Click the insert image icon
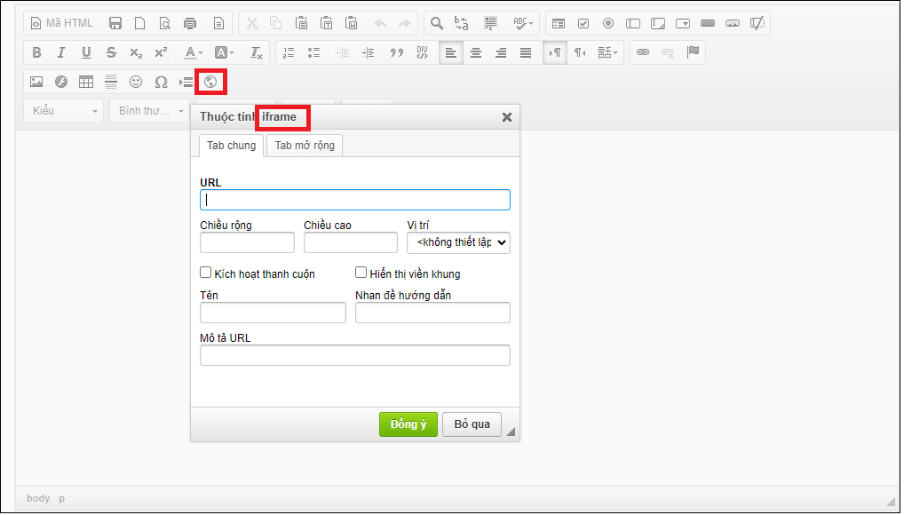 [36, 82]
